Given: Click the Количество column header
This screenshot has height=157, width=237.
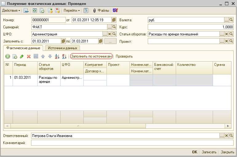Looking at the screenshot, I should point(195,68).
